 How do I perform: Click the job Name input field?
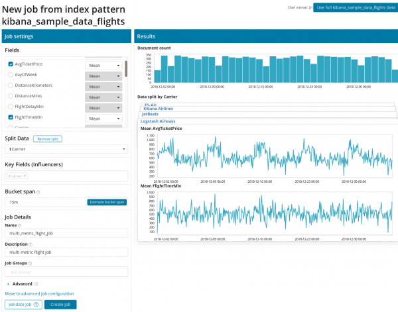66,233
